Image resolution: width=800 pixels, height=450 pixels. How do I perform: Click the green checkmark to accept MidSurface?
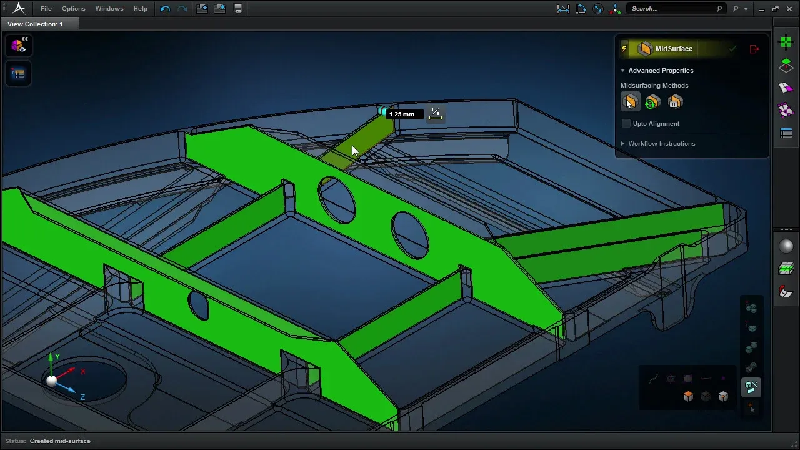coord(732,49)
